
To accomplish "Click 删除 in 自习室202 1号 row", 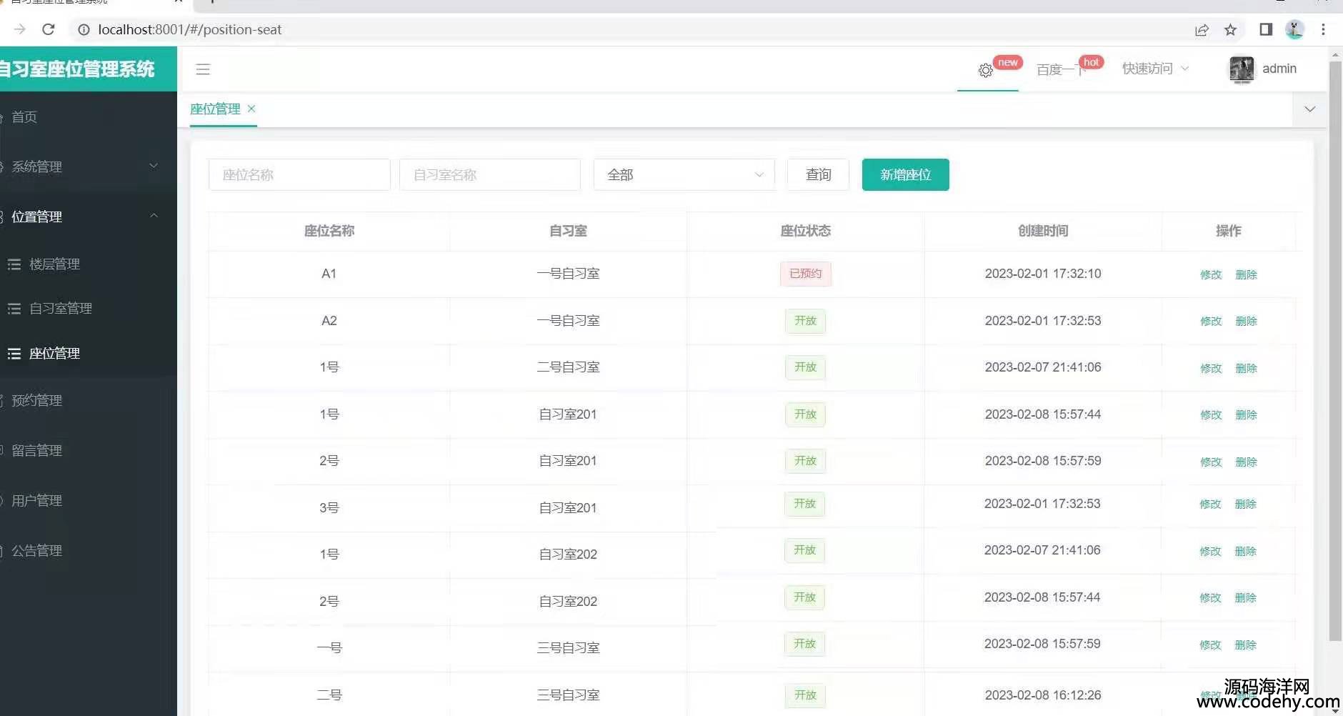I will pyautogui.click(x=1246, y=551).
